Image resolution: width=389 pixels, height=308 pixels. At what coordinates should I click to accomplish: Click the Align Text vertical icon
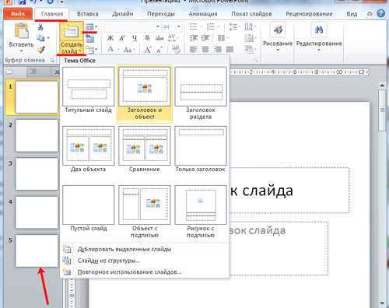[248, 38]
